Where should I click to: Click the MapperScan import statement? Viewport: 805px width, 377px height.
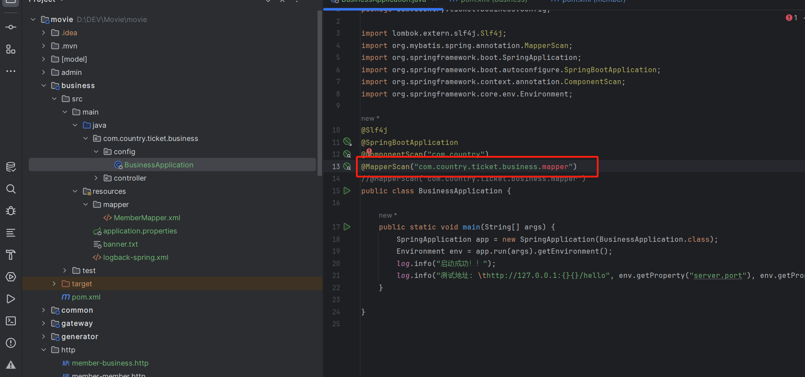click(x=467, y=45)
